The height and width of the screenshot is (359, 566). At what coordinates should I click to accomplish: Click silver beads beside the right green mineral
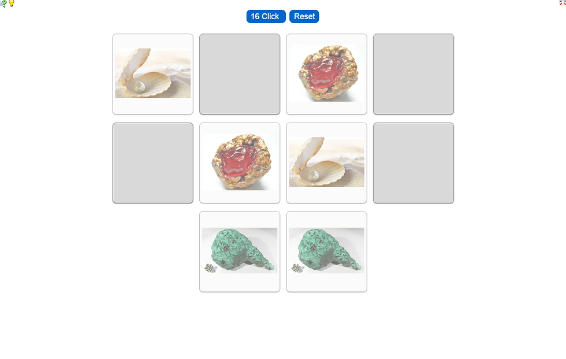297,268
